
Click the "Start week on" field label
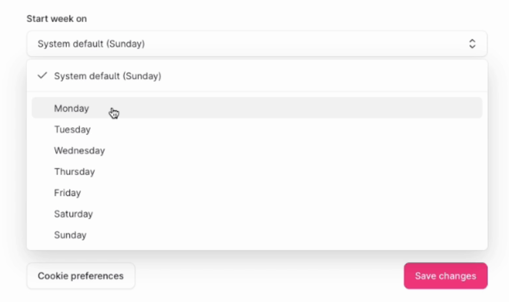click(x=57, y=19)
